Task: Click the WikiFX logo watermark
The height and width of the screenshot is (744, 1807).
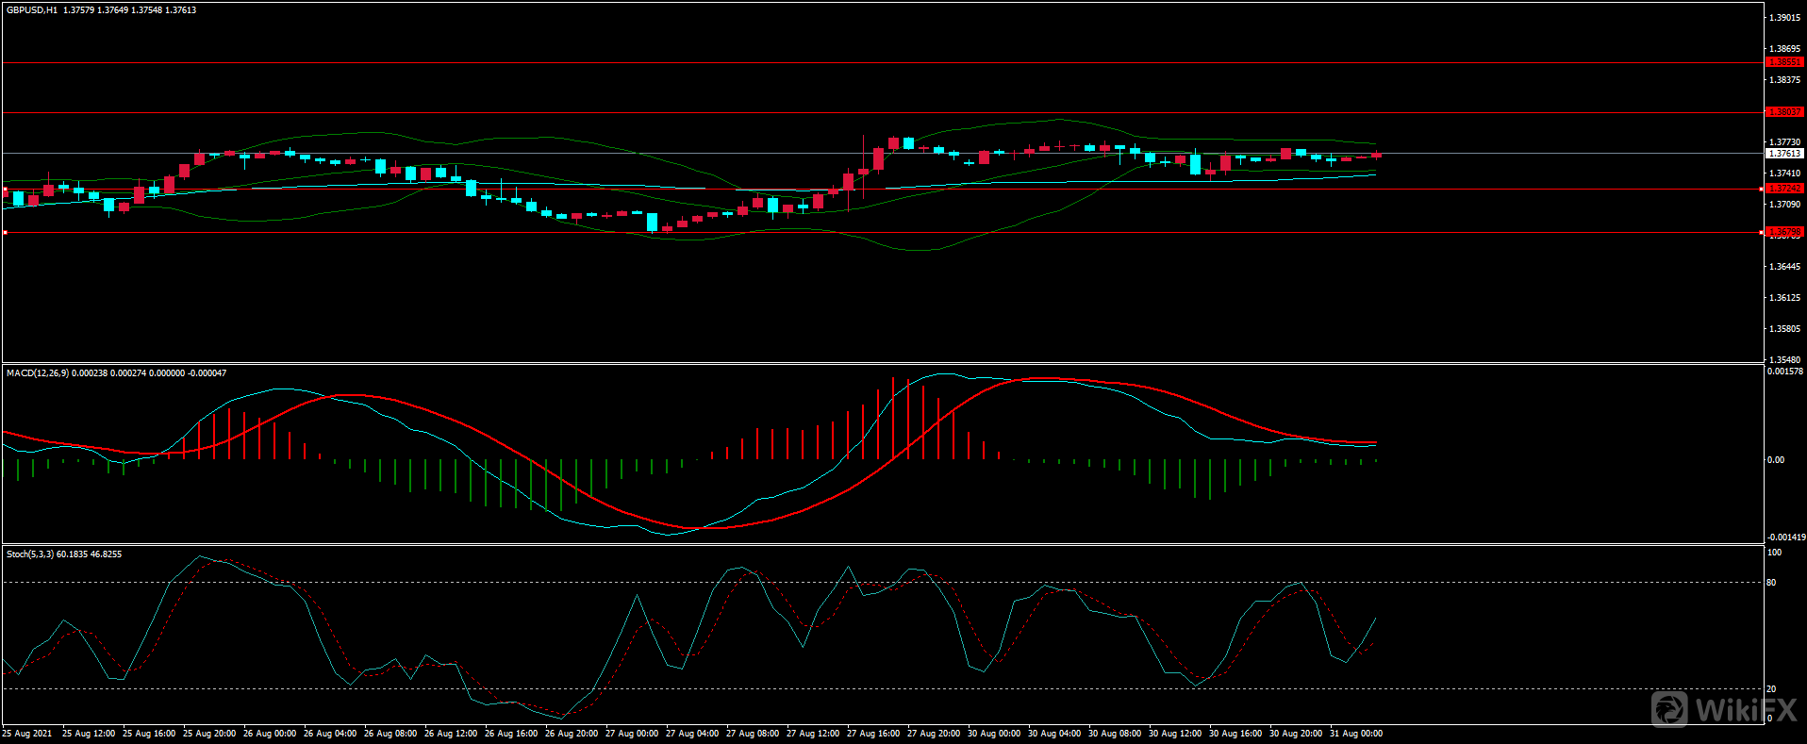Action: tap(1724, 709)
